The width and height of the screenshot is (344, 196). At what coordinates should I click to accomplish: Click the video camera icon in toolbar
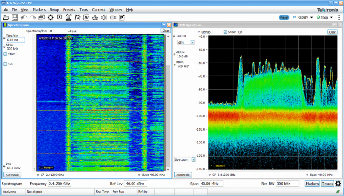click(113, 18)
